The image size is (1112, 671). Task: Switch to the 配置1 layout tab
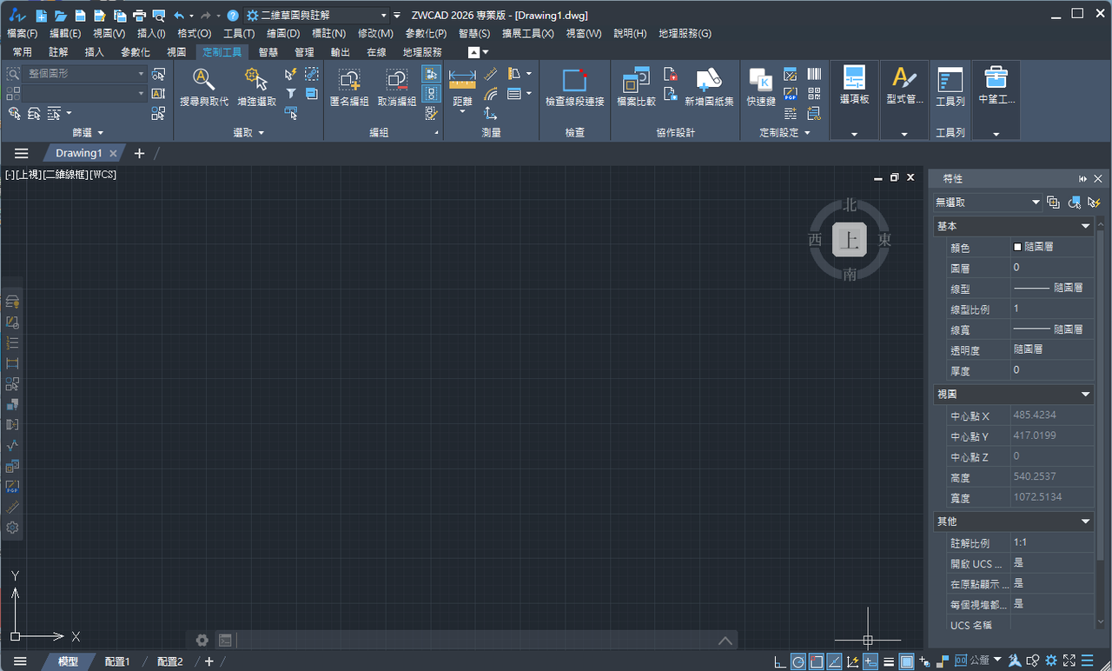click(117, 661)
